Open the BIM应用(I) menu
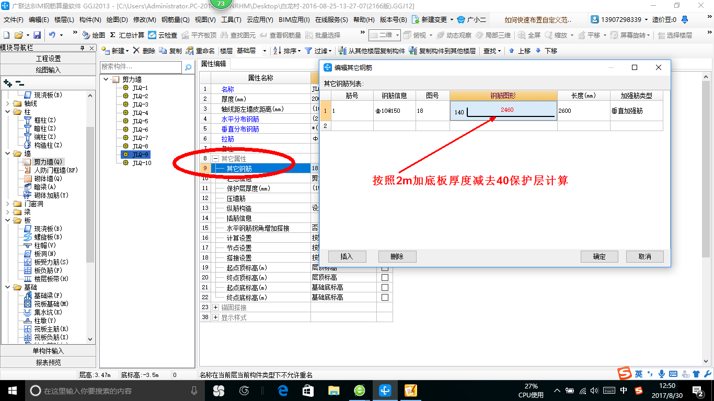The width and height of the screenshot is (714, 401). [x=294, y=20]
